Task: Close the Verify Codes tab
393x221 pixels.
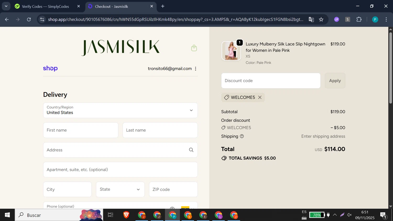Action: [x=79, y=6]
